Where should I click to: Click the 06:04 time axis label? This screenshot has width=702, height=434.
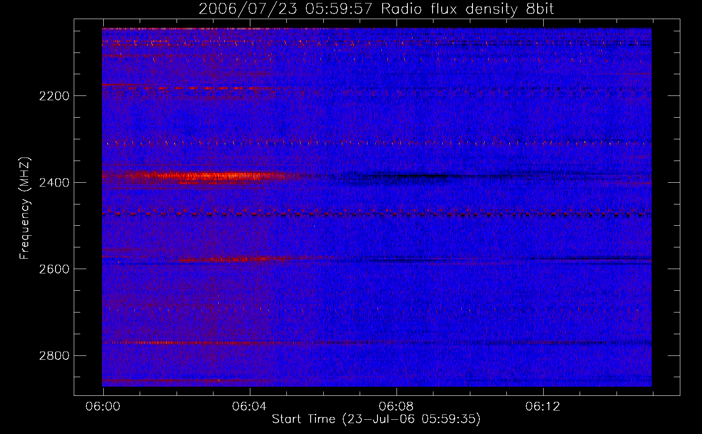click(249, 407)
